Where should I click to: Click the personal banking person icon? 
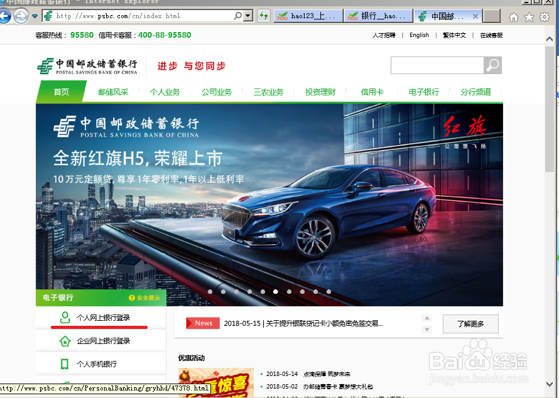pyautogui.click(x=65, y=318)
